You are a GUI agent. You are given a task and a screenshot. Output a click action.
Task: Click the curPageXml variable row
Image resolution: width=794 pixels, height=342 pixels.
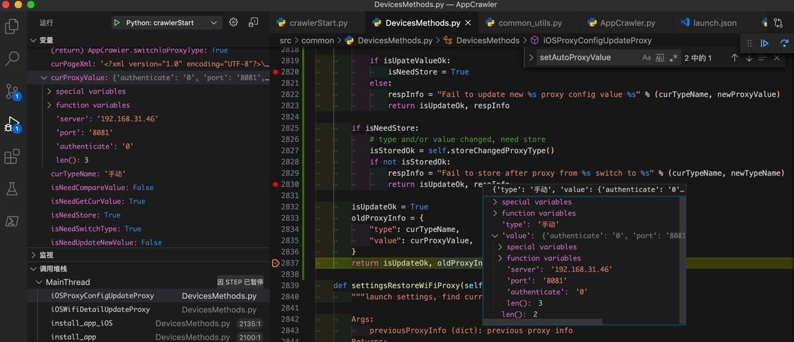(148, 64)
